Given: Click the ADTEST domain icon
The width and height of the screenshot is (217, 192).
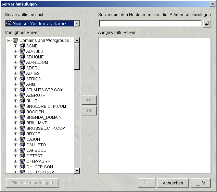Looking at the screenshot, I should coord(22,73).
